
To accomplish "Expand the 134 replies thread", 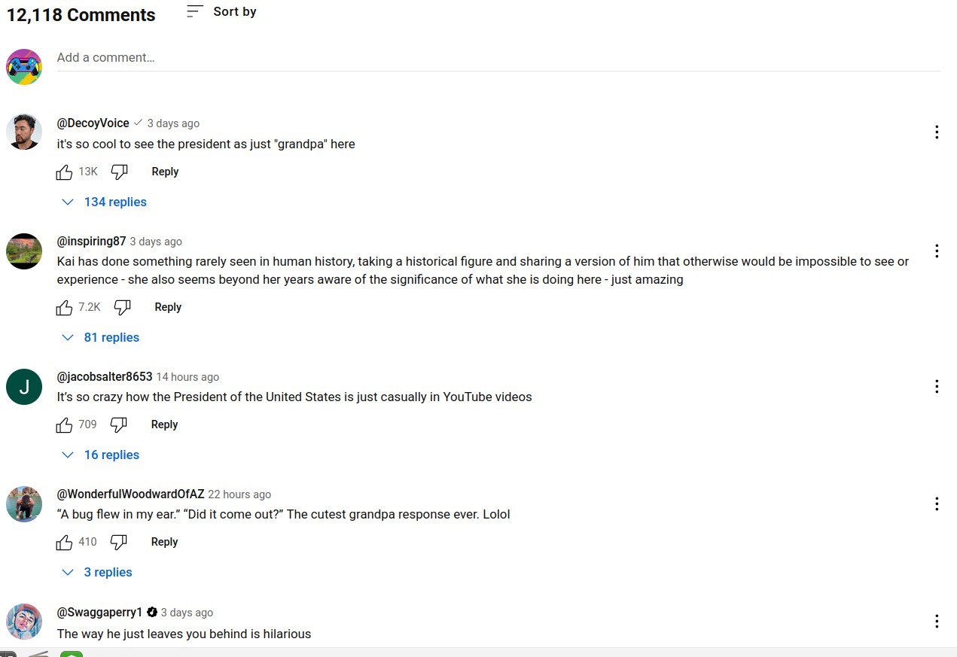I will [105, 202].
